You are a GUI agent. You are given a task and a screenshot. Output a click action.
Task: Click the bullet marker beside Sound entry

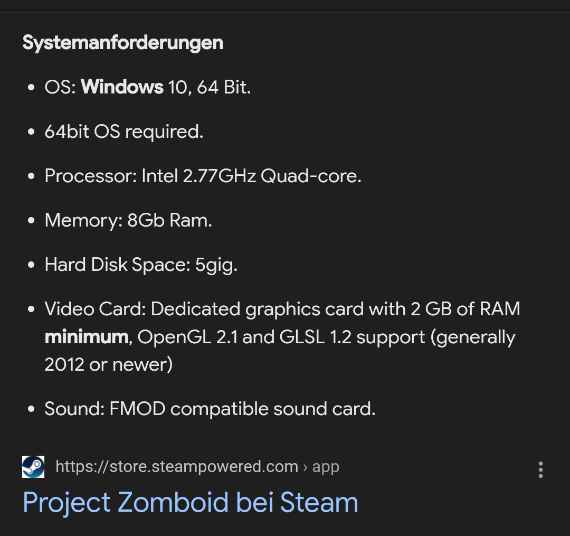(x=30, y=408)
